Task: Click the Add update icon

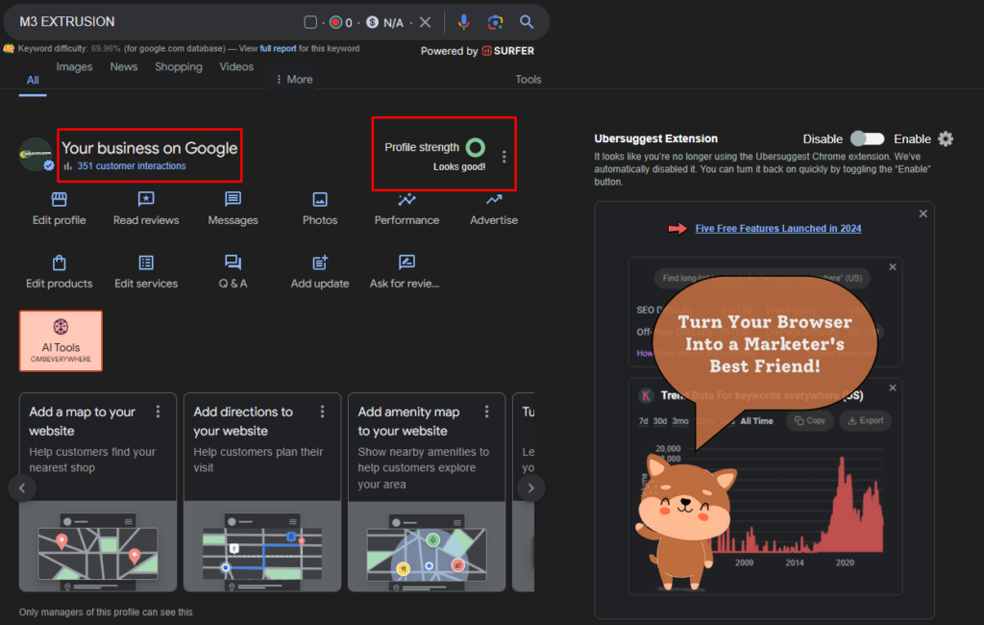Action: (320, 262)
